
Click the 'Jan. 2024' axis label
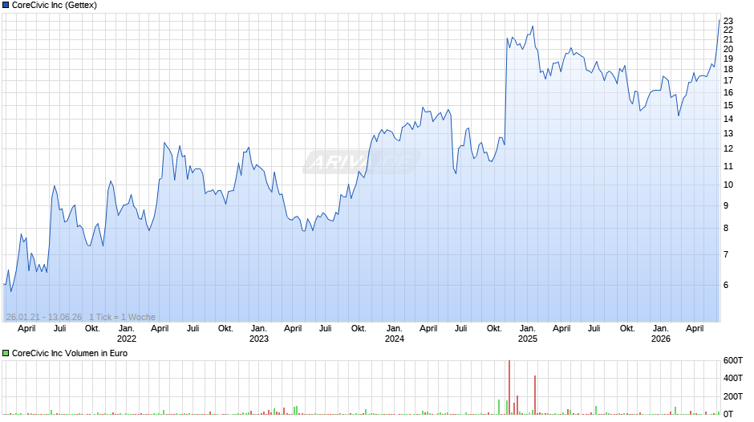395,334
